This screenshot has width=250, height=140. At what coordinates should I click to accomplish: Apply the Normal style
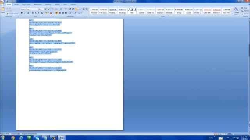tap(94, 11)
